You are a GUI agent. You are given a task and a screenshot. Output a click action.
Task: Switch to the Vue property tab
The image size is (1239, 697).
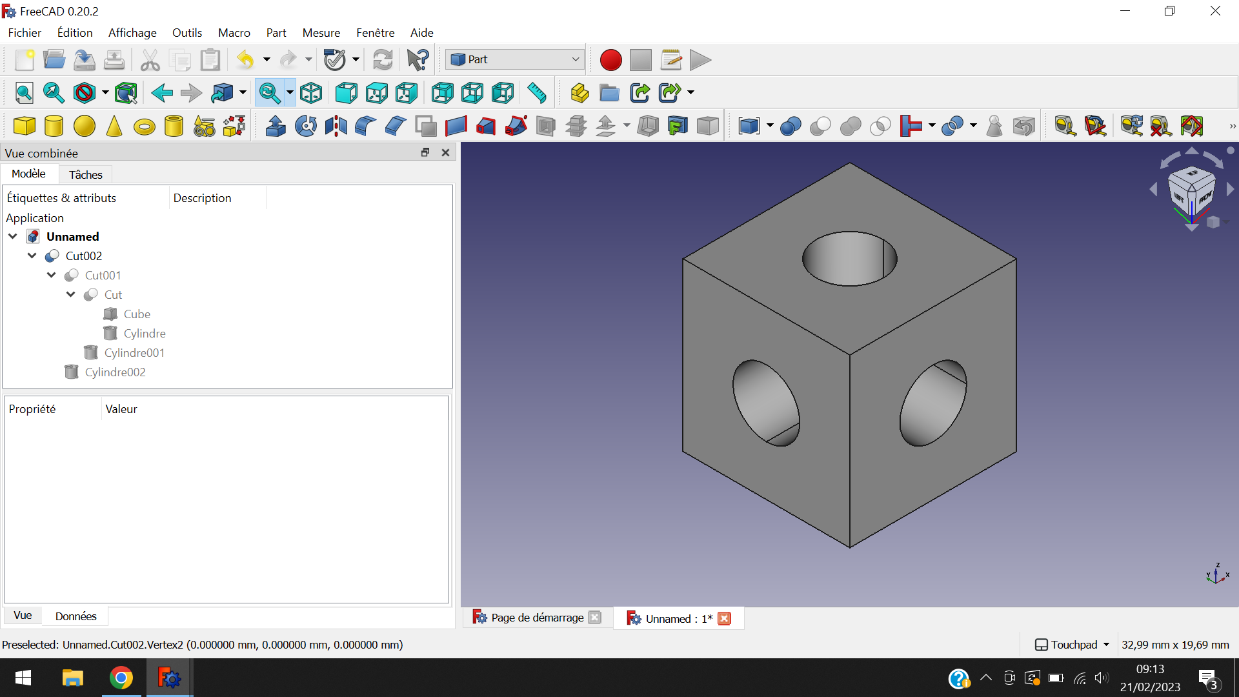[x=23, y=615]
